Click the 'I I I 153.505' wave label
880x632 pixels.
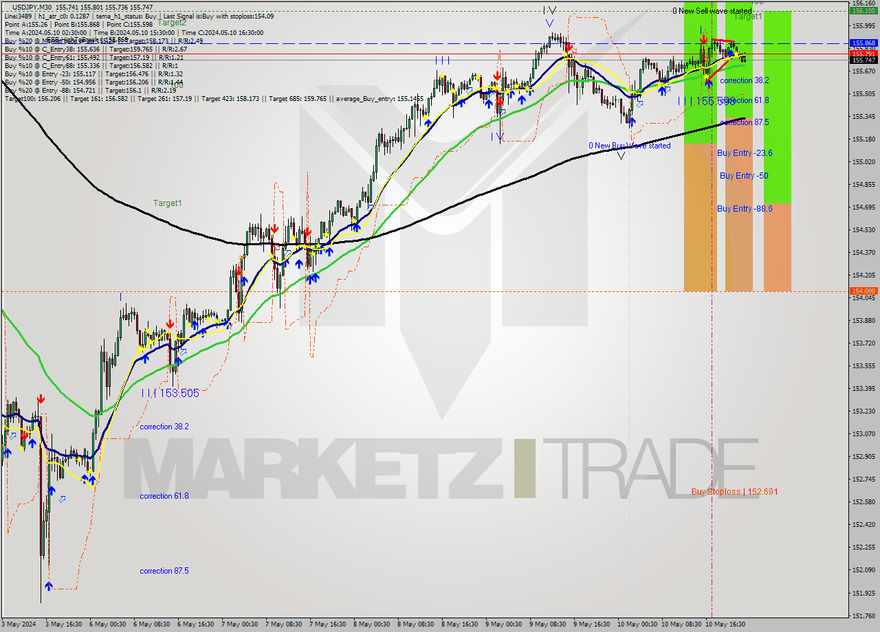(x=170, y=393)
